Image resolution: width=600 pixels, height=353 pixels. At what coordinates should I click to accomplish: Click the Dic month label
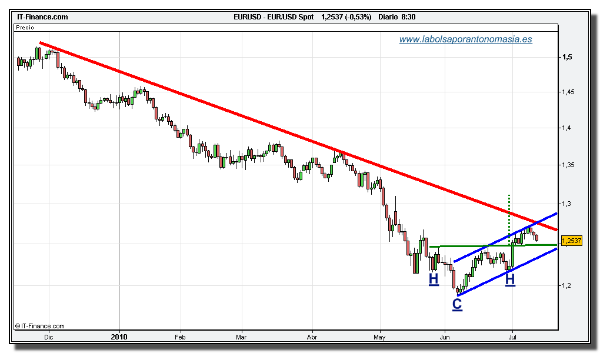49,338
